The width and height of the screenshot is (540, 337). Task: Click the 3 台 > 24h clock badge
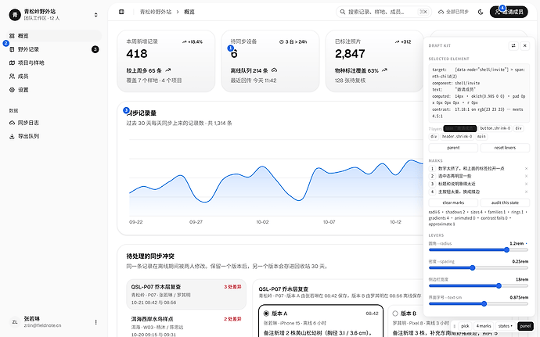(293, 41)
